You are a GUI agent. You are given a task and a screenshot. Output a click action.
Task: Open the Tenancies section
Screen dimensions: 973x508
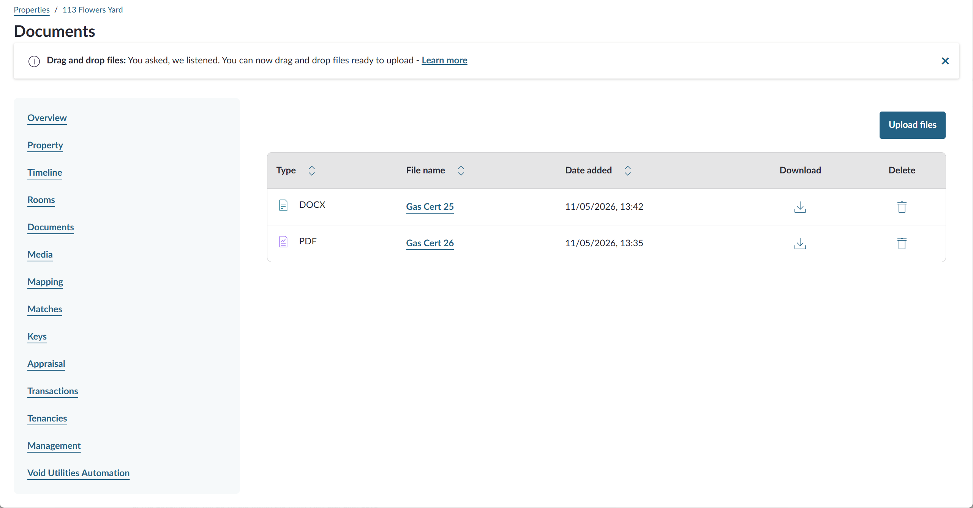tap(47, 418)
